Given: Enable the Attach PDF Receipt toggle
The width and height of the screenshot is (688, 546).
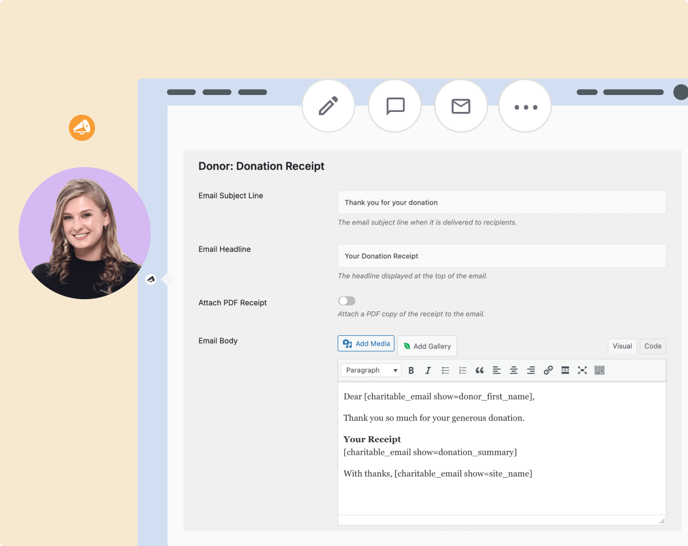Looking at the screenshot, I should click(346, 300).
